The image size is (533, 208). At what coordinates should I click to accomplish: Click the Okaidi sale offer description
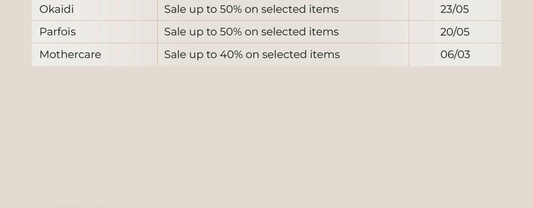pyautogui.click(x=251, y=9)
